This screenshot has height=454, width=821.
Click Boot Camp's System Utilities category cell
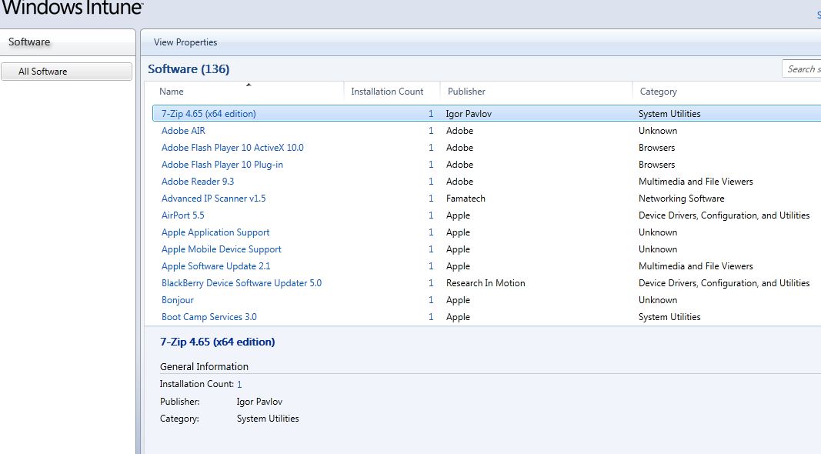pyautogui.click(x=669, y=317)
